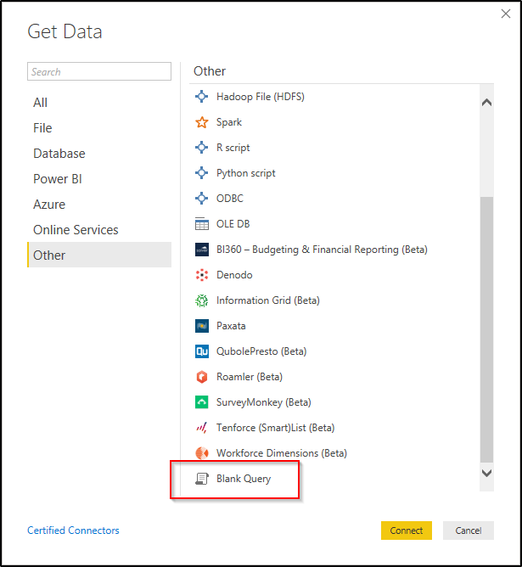Choose Python script from the list
The height and width of the screenshot is (567, 522).
click(x=246, y=173)
